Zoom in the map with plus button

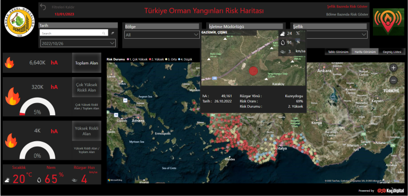[394, 68]
